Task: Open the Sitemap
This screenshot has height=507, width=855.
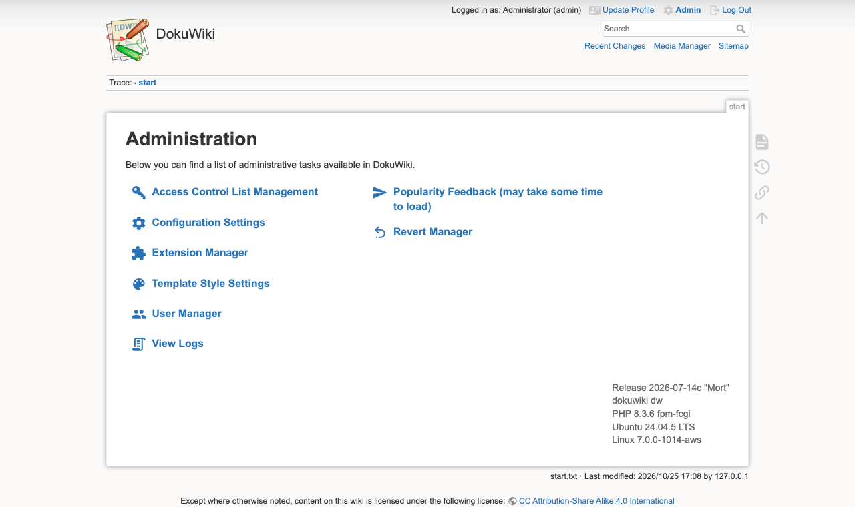Action: pyautogui.click(x=733, y=46)
